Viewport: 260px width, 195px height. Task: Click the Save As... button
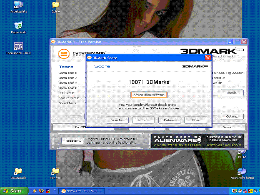(x=117, y=120)
